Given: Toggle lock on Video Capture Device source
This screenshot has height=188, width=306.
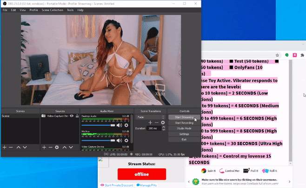Looking at the screenshot, I should (x=77, y=116).
